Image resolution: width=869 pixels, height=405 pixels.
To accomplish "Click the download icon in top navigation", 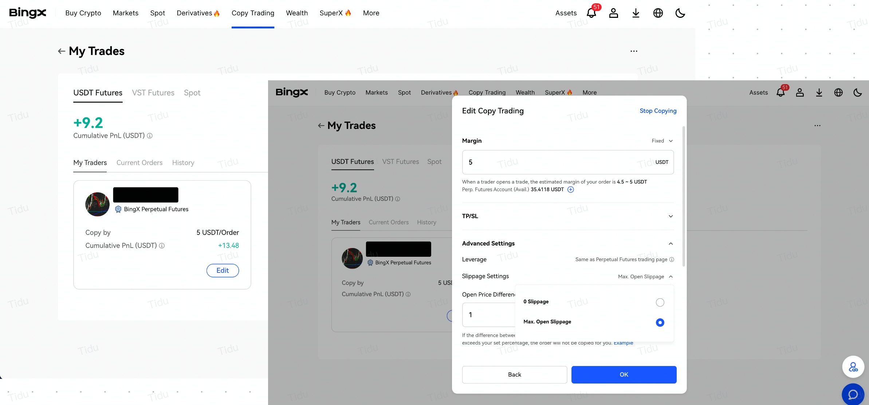I will click(x=636, y=13).
